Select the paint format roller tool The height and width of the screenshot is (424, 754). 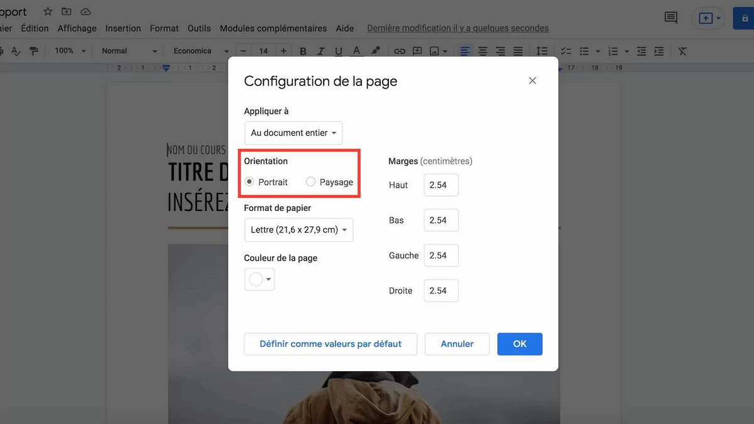(34, 51)
